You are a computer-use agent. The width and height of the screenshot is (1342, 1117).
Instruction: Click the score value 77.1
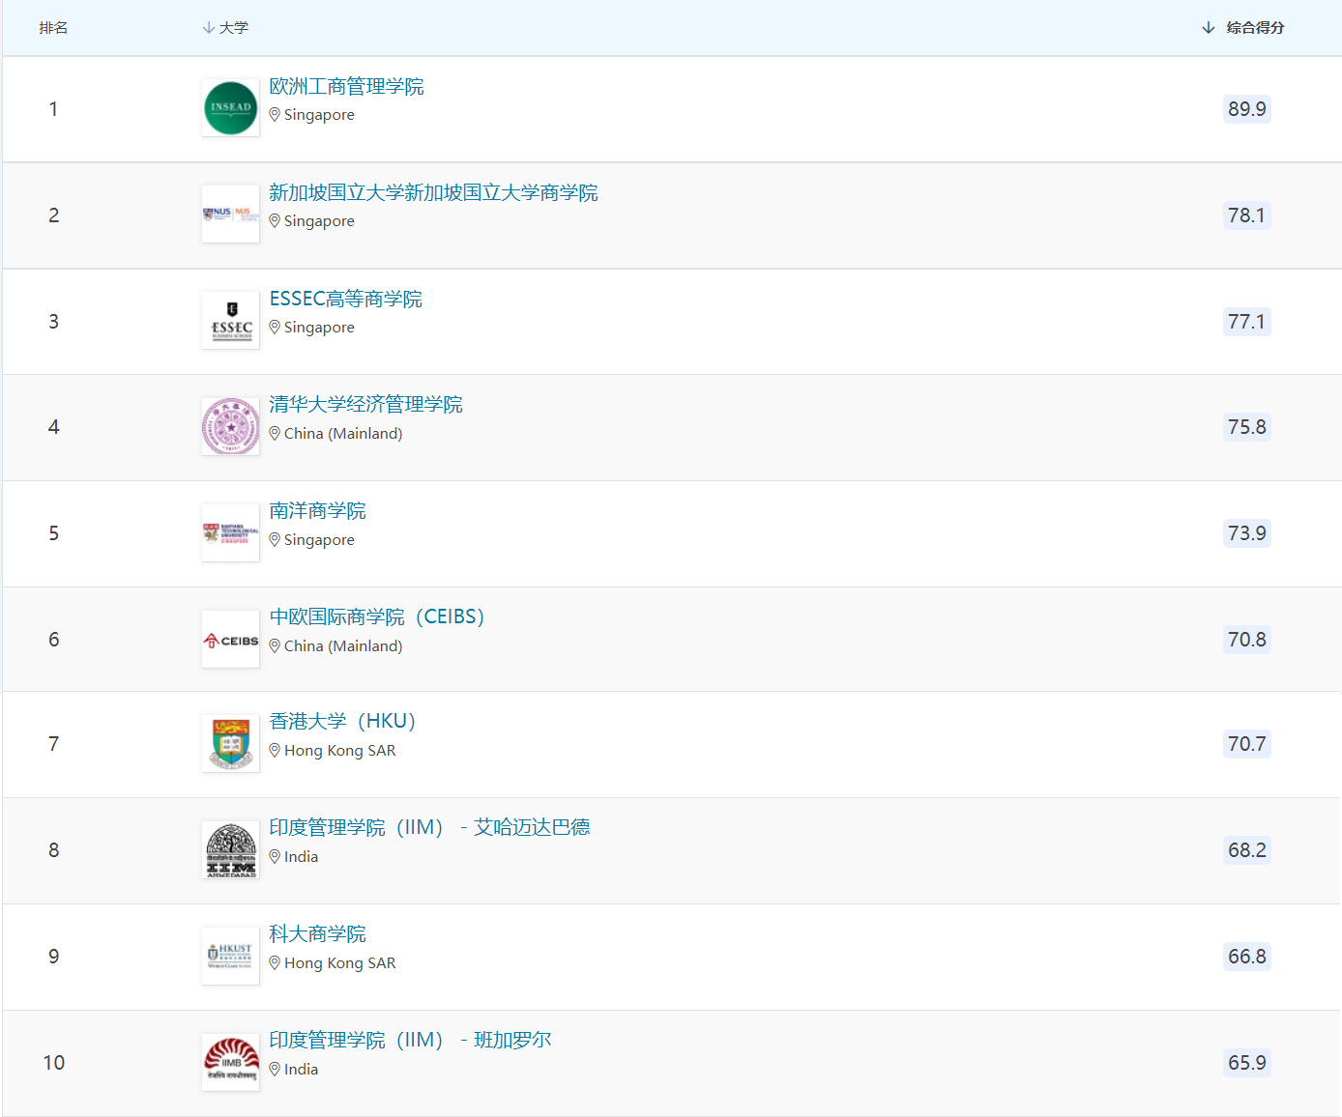1246,322
